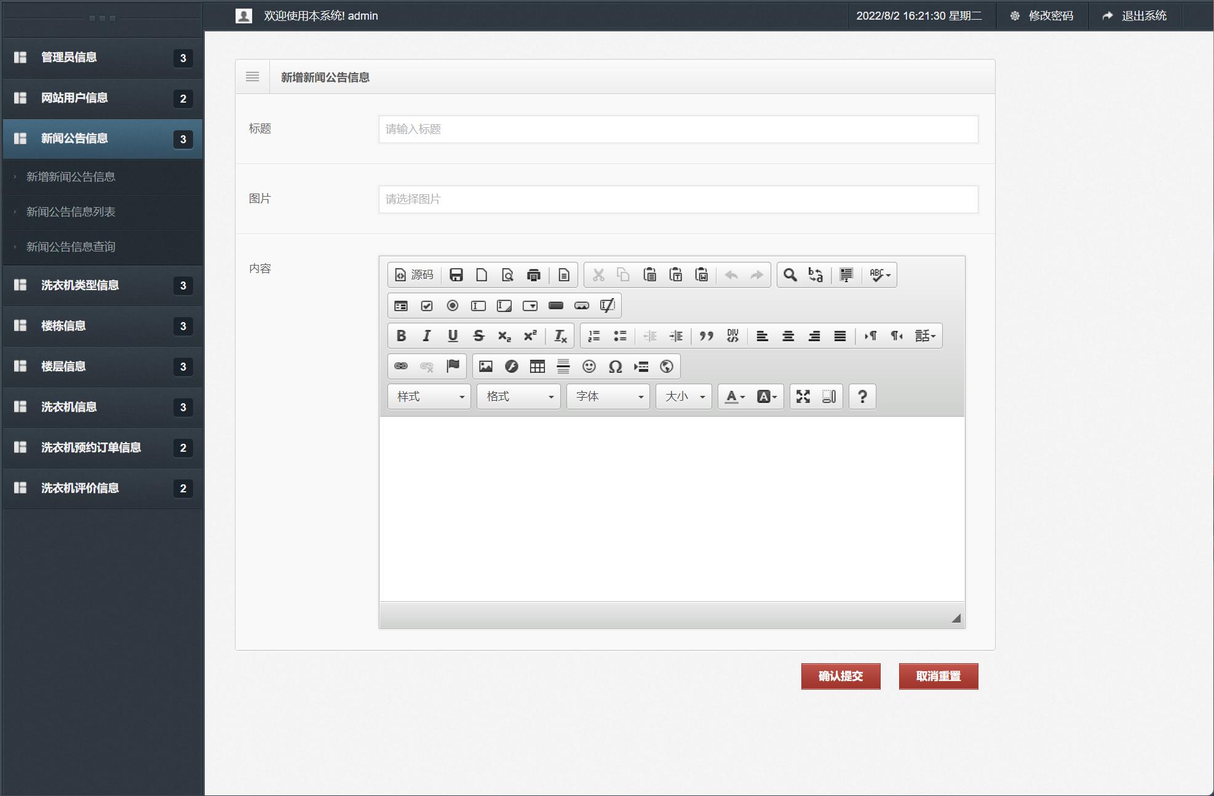Open the 字体 font dropdown
1214x796 pixels.
pyautogui.click(x=608, y=396)
